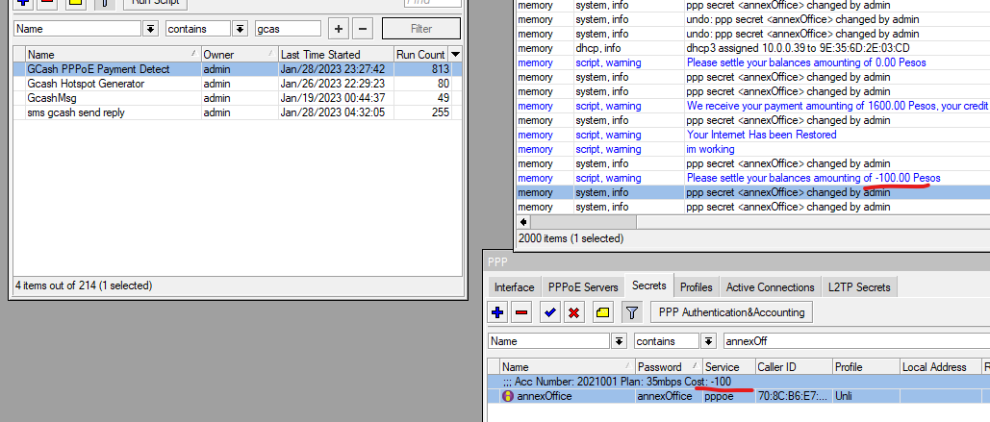Viewport: 990px width, 422px height.
Task: Click the contains combo box in PPP filter
Action: click(668, 341)
